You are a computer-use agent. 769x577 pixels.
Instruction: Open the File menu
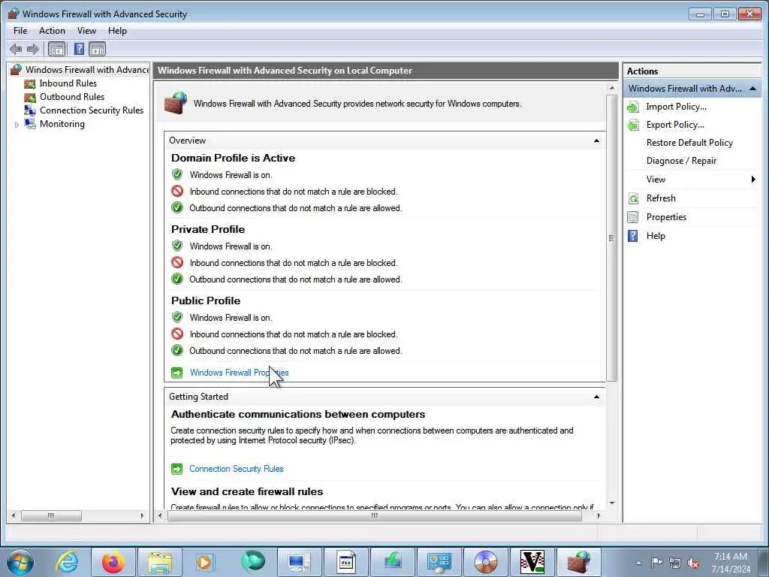point(20,31)
